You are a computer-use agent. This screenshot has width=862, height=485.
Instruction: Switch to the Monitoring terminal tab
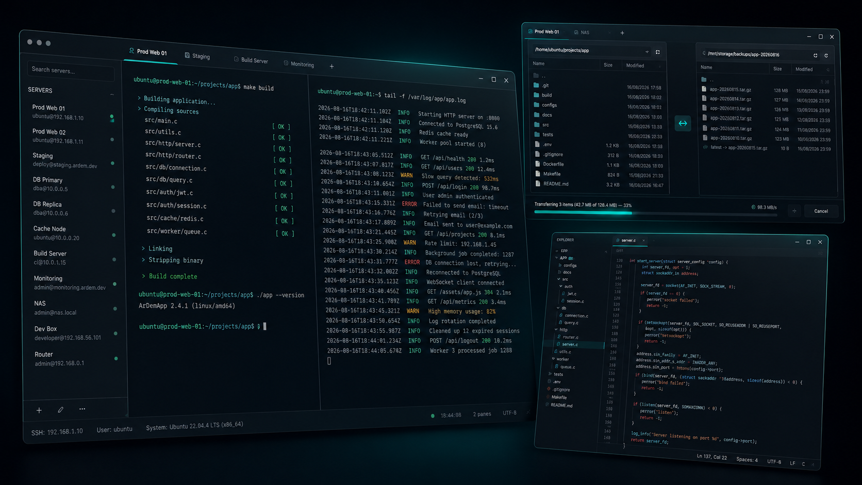pyautogui.click(x=299, y=64)
